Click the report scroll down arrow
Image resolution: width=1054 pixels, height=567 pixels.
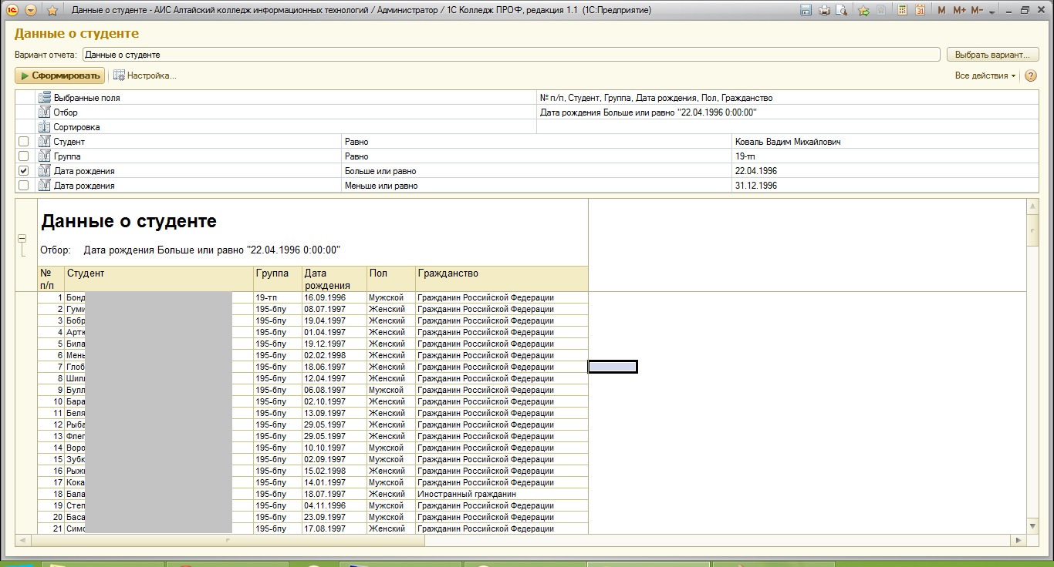click(x=1032, y=525)
